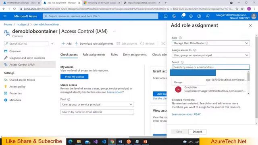Switch to the Role assignments tab
This screenshot has width=258, height=145.
[x=94, y=55]
